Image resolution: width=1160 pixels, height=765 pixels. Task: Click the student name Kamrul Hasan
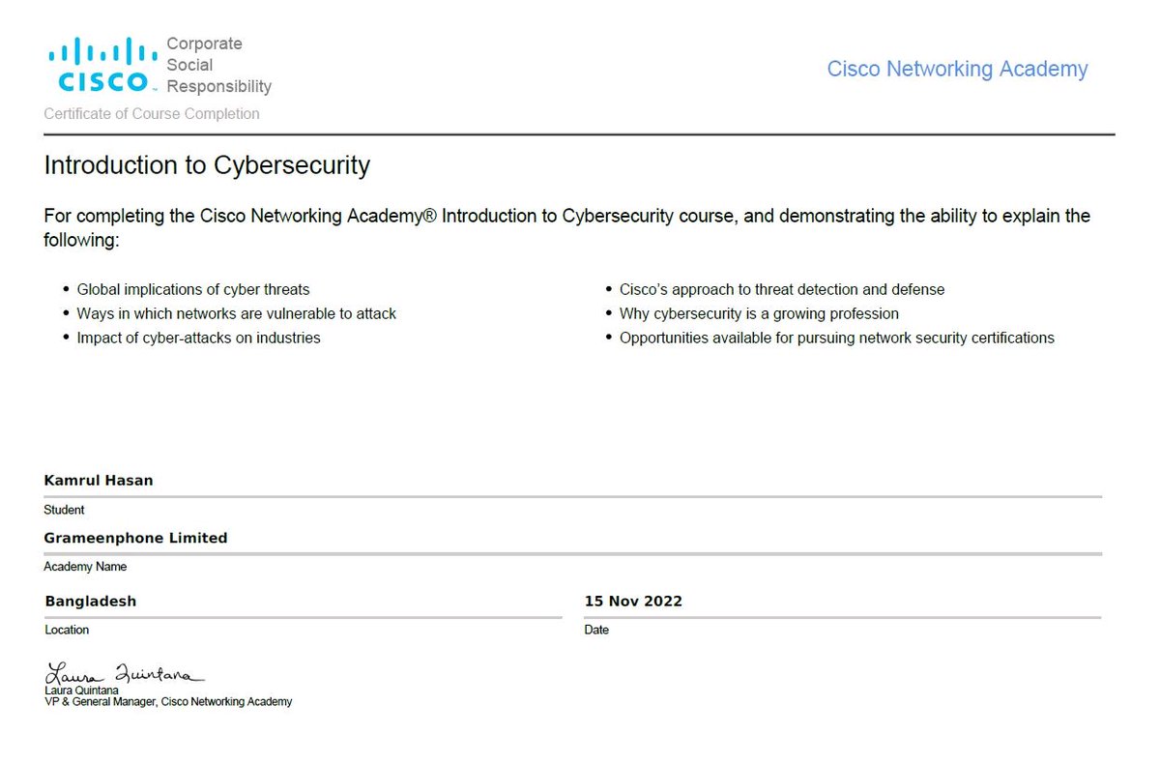click(99, 481)
